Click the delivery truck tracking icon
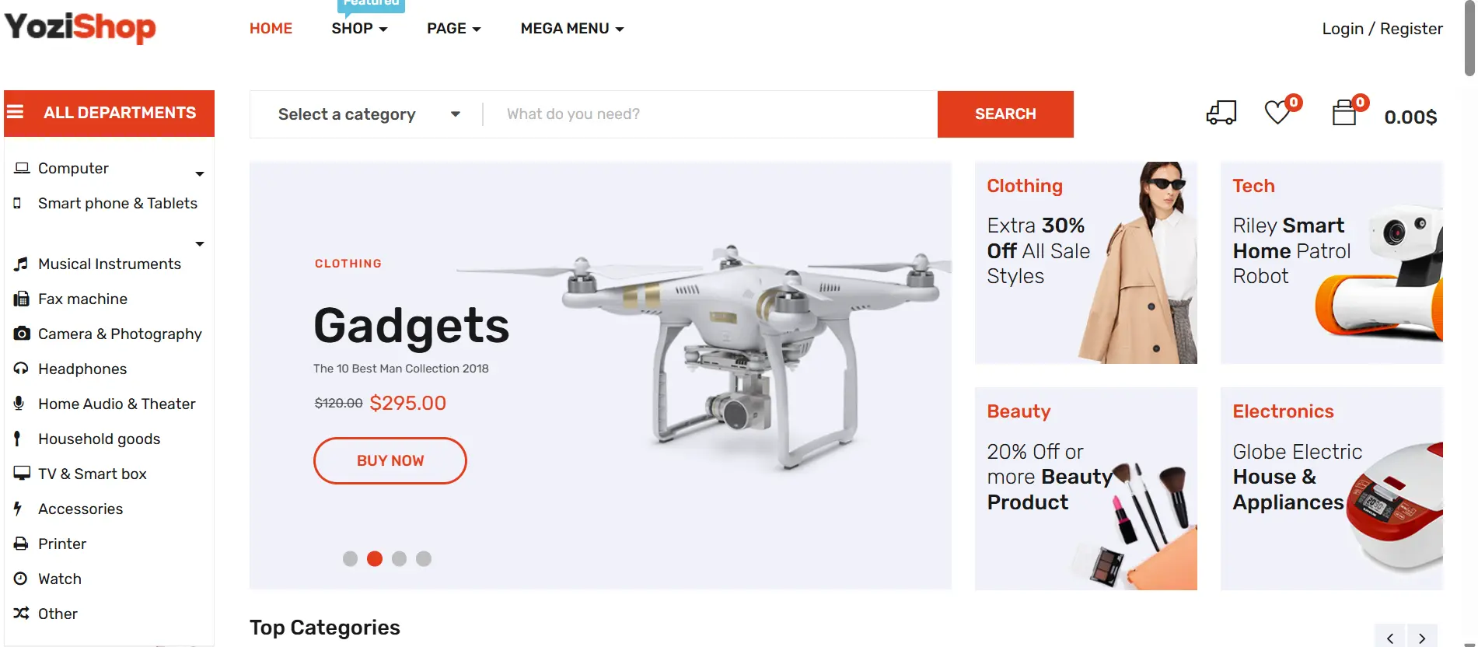This screenshot has height=647, width=1478. [x=1221, y=114]
